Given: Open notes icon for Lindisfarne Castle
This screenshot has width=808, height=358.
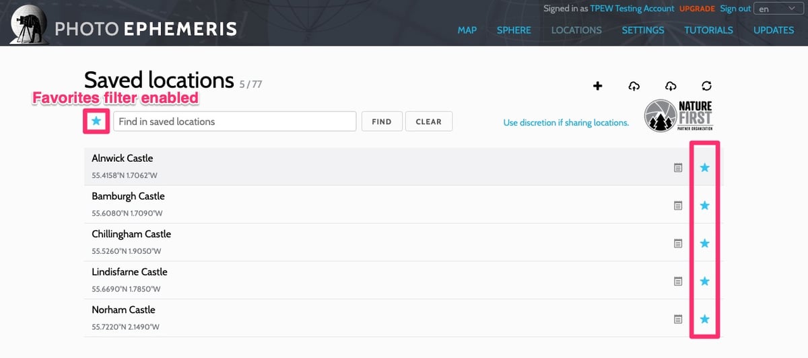Looking at the screenshot, I should [x=678, y=281].
